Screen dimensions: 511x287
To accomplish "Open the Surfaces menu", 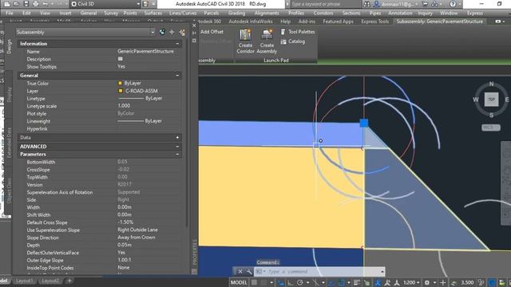I will coord(153,14).
